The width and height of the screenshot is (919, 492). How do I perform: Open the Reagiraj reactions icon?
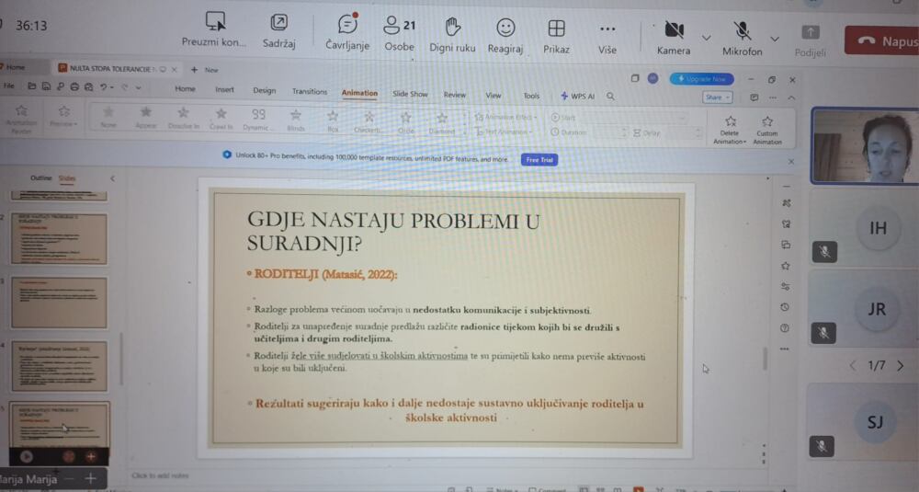click(505, 28)
